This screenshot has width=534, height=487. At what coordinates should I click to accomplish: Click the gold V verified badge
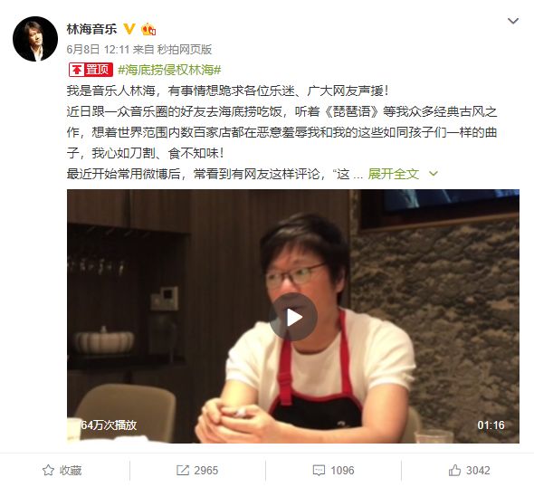point(129,29)
